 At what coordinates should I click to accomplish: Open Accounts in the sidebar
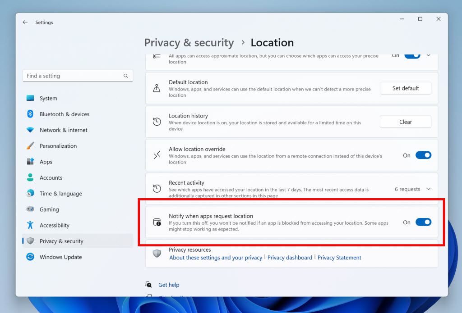pos(51,178)
